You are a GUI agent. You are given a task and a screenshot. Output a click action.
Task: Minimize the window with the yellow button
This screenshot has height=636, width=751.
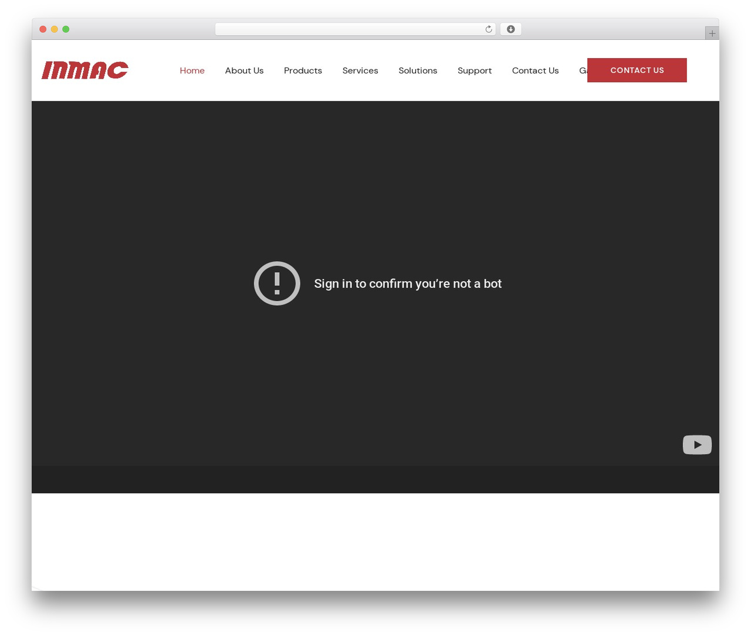pyautogui.click(x=54, y=29)
